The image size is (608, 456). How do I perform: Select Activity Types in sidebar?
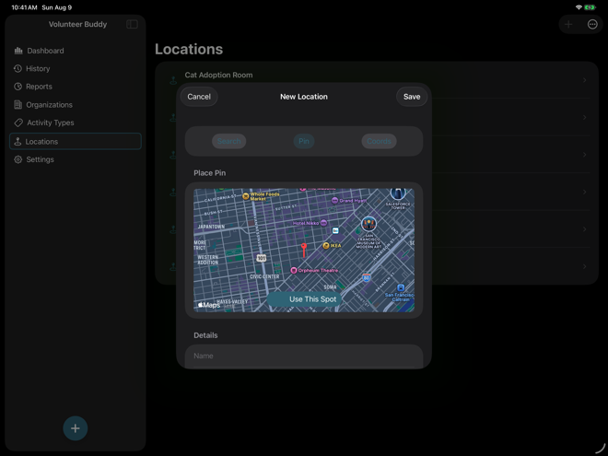(76, 123)
